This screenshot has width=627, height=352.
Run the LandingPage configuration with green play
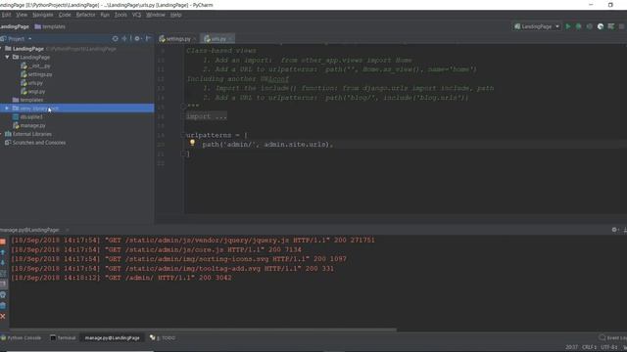coord(568,26)
